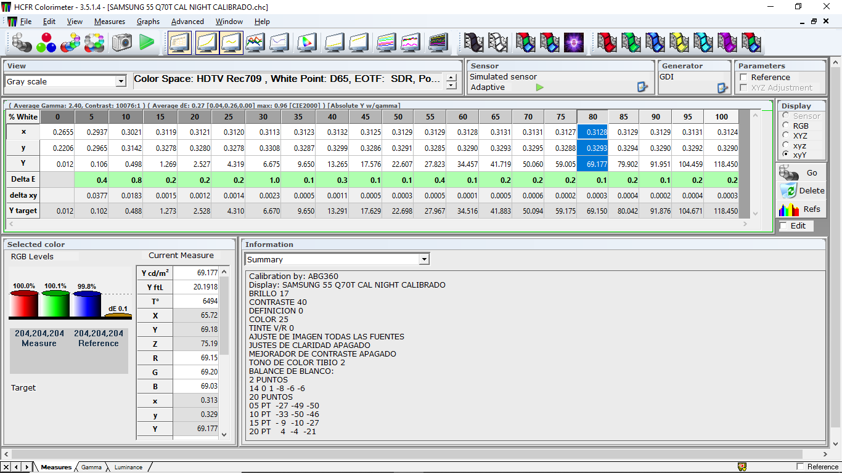The height and width of the screenshot is (473, 842).
Task: Open sensor configuration icon in Sensor panel
Action: click(643, 87)
